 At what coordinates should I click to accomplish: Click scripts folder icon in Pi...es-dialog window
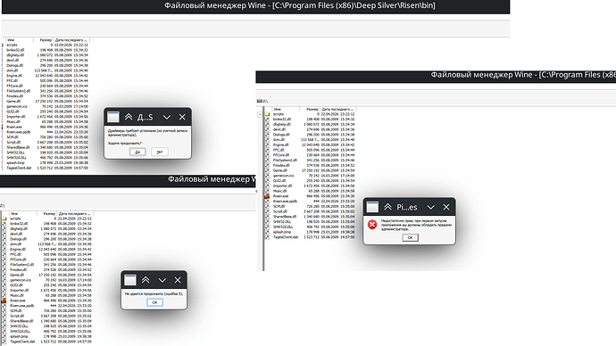(267, 114)
